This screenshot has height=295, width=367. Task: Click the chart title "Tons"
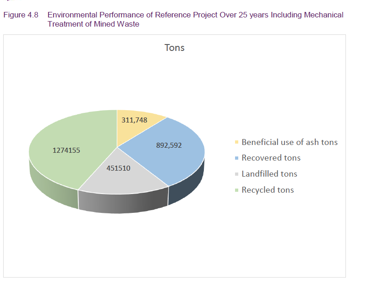(x=174, y=48)
